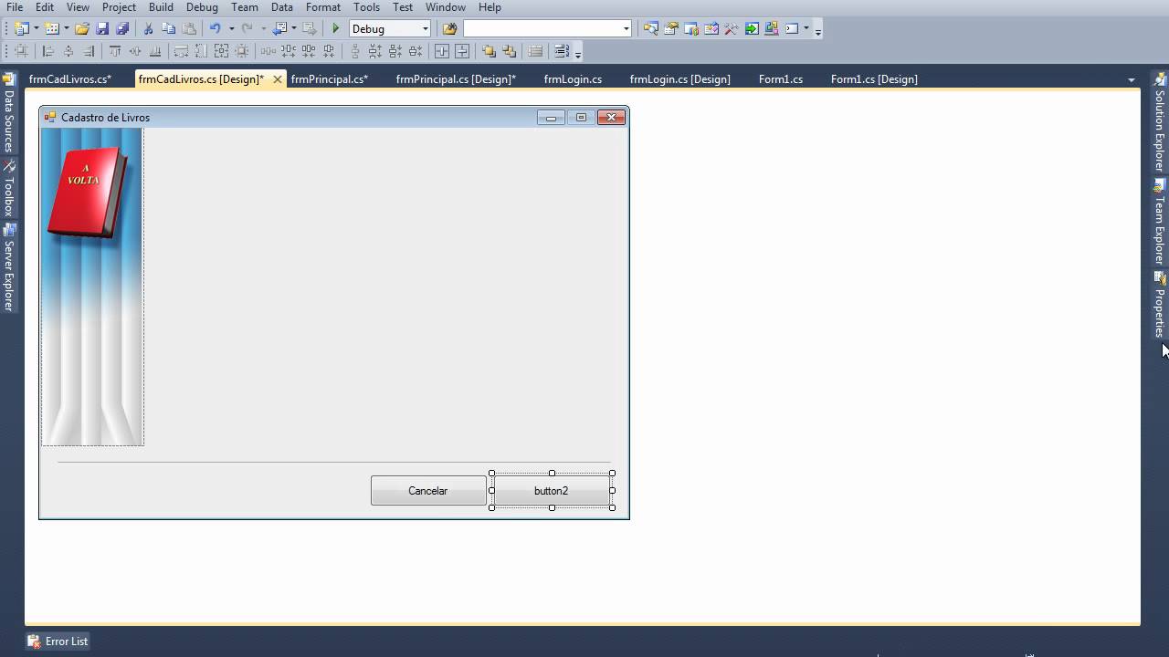1169x657 pixels.
Task: Expand the New Project dropdown arrow
Action: coord(36,28)
